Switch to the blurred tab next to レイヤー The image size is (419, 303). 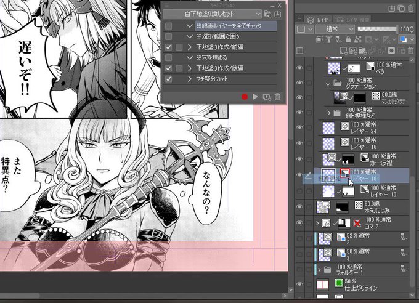(352, 20)
